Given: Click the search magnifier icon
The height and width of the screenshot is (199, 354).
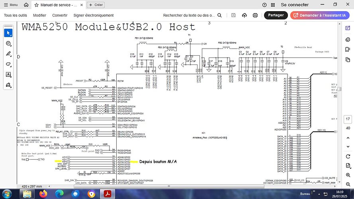Looking at the screenshot, I should [x=219, y=15].
